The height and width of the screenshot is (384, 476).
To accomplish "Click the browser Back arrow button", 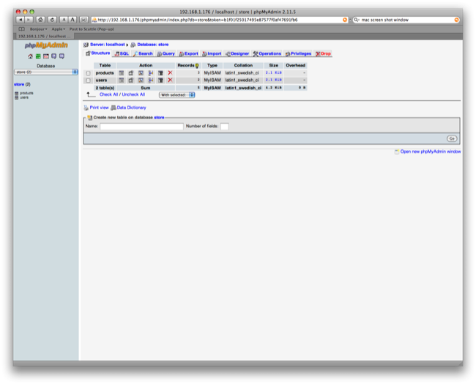I will 21,20.
